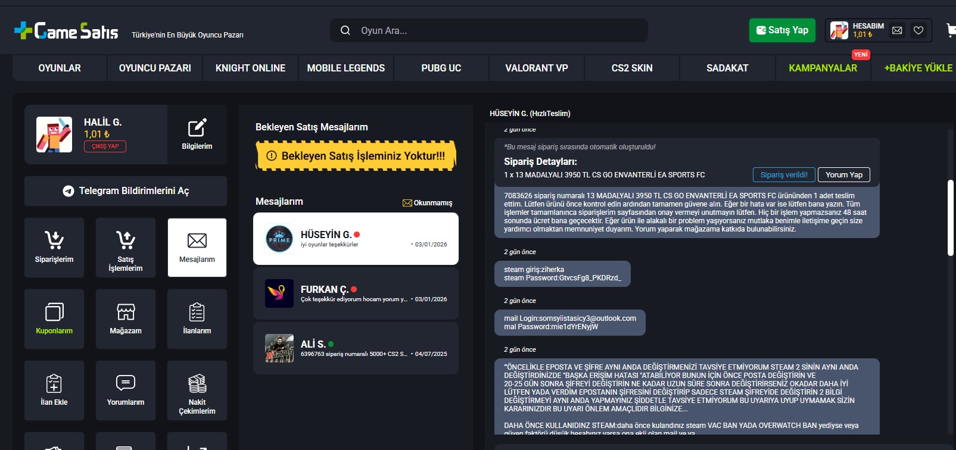Screen dimensions: 956x450
Task: Open the Satış İşlemlerim tile
Action: coord(126,248)
